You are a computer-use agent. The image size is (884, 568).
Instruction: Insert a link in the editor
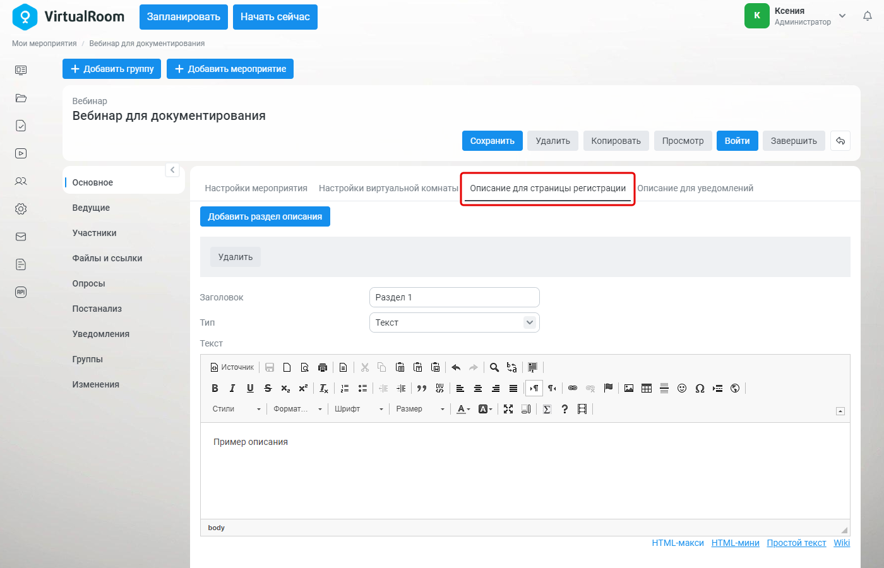point(573,388)
